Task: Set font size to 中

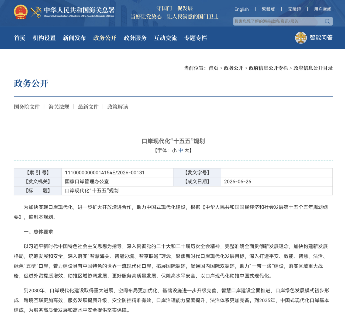Action: tap(181, 150)
